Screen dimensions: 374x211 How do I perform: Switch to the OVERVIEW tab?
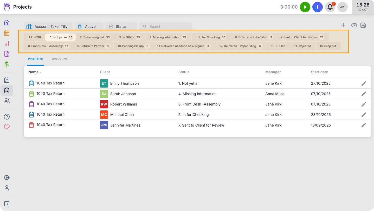(x=59, y=59)
